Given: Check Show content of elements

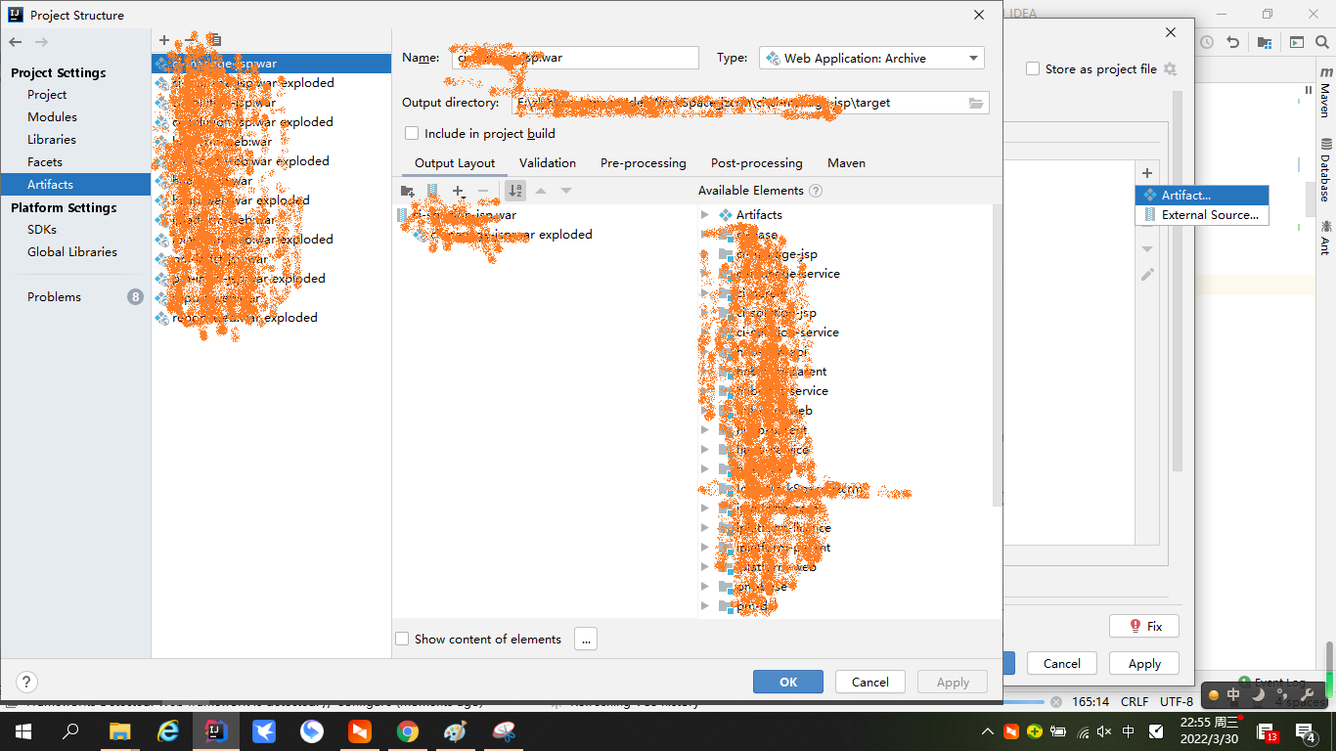Looking at the screenshot, I should [402, 639].
